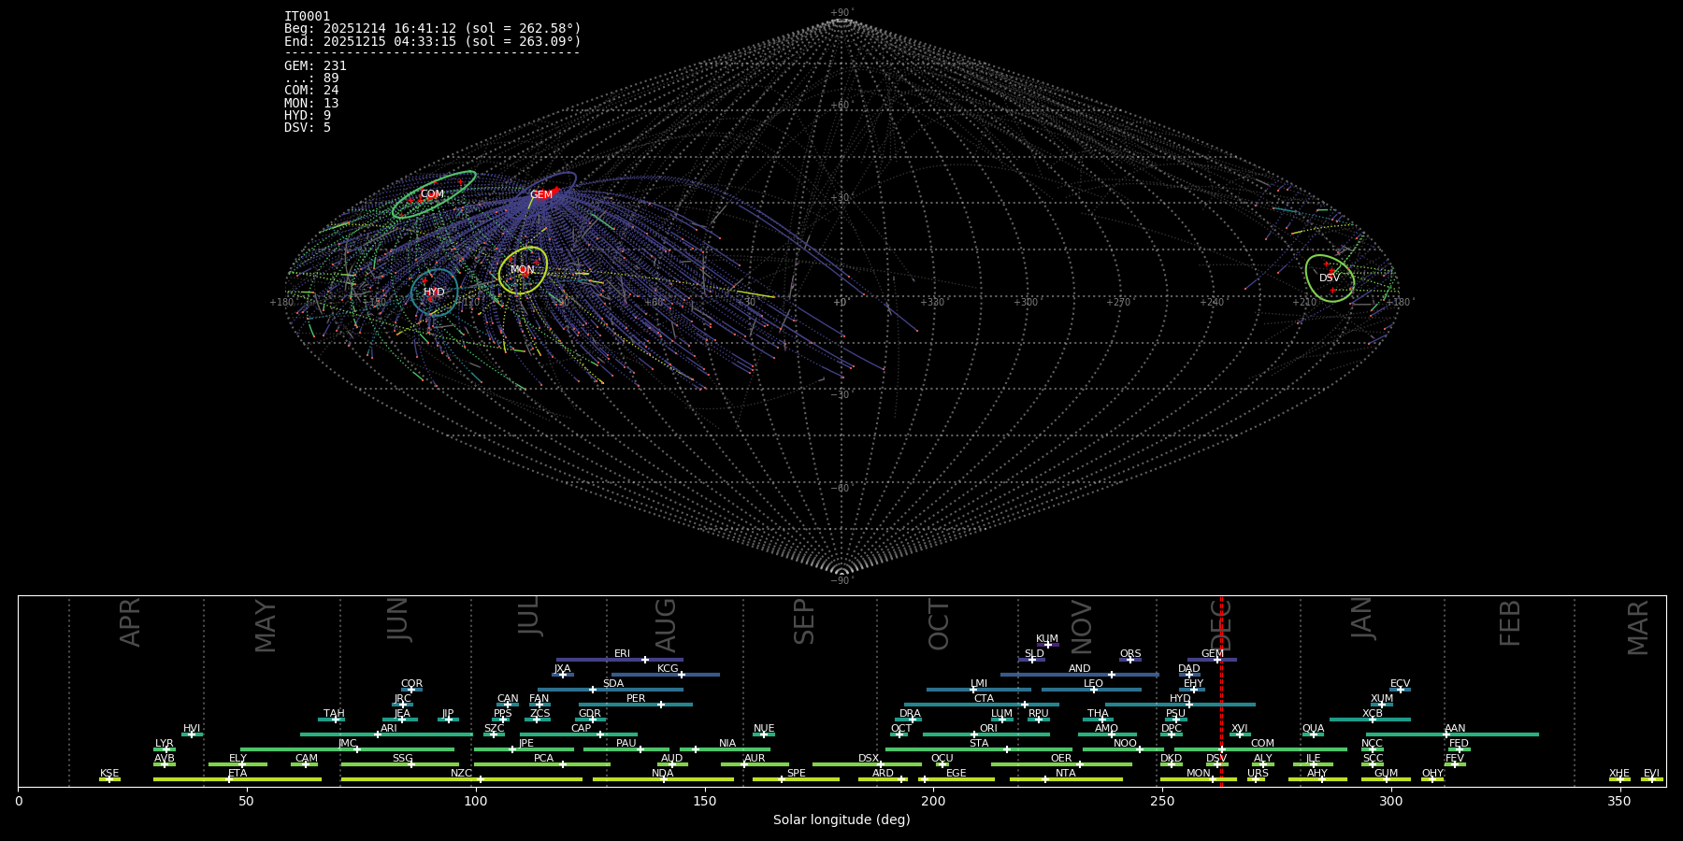Image resolution: width=1683 pixels, height=841 pixels.
Task: Select the 'COM: 24' count in the legend
Action: [x=311, y=91]
